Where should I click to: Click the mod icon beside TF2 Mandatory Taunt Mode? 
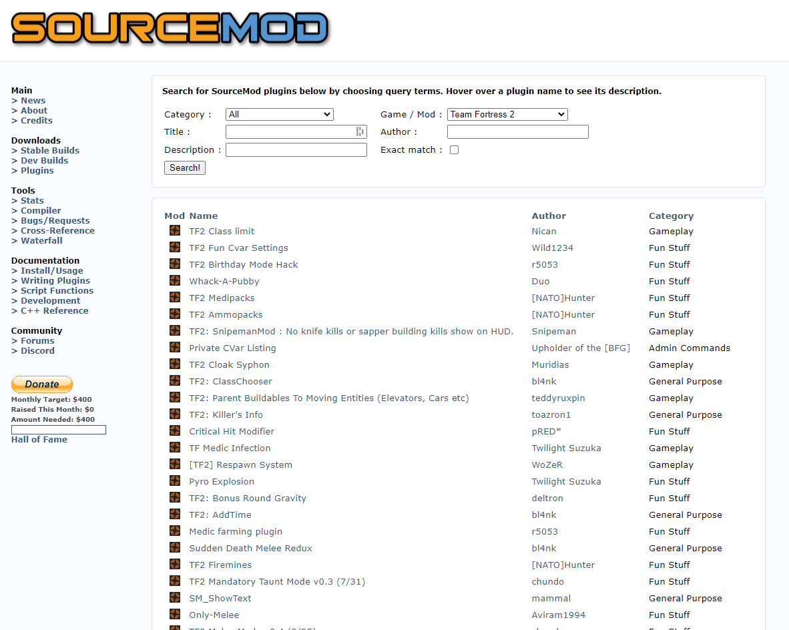tap(175, 581)
